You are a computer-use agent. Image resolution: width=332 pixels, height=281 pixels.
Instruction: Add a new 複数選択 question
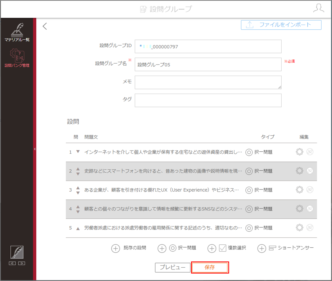coord(212,248)
